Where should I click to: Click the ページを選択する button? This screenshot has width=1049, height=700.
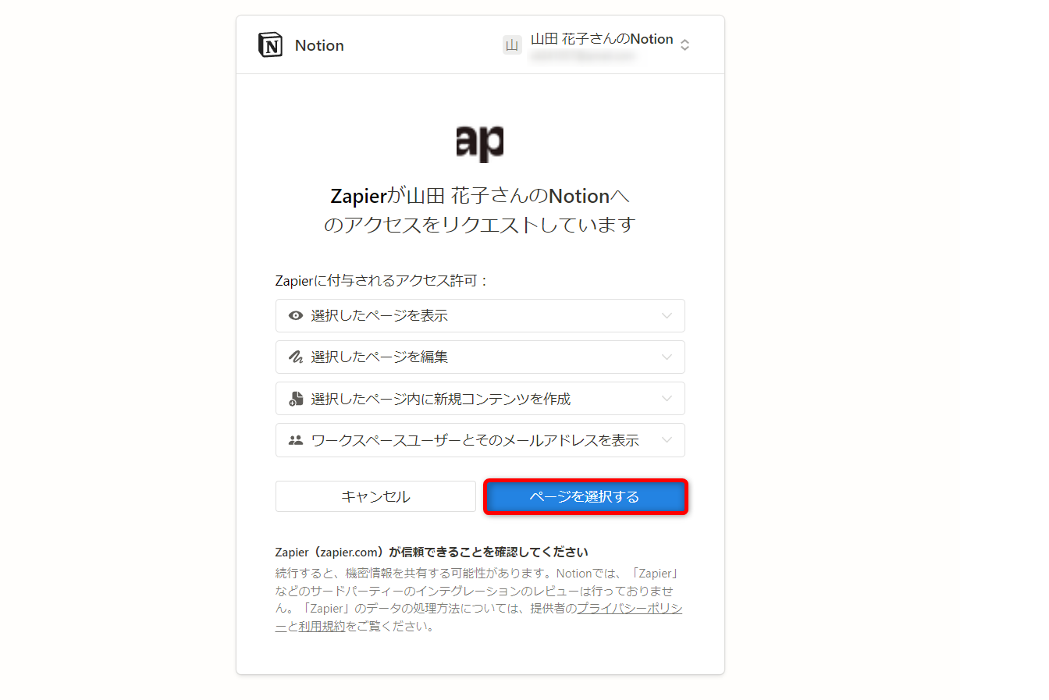tap(585, 496)
